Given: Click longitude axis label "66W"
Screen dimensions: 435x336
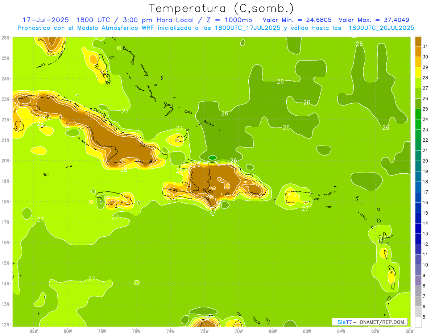Looking at the screenshot, I should click(307, 331).
